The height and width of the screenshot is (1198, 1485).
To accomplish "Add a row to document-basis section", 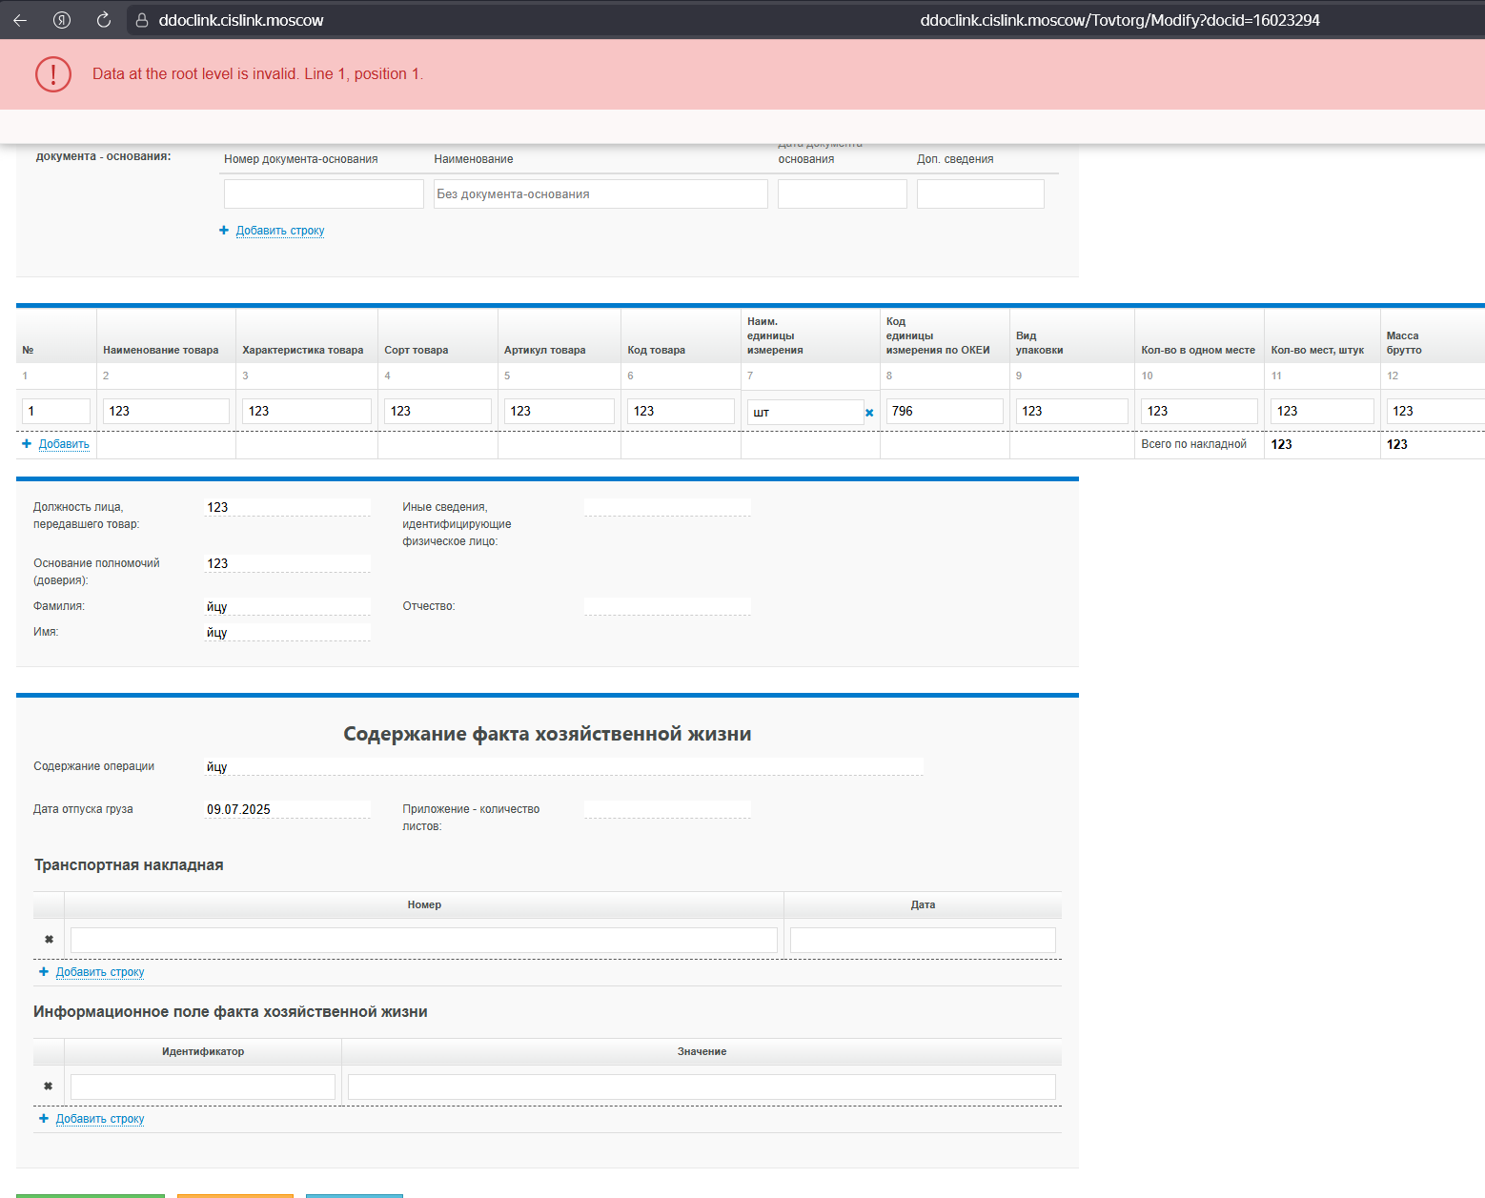I will click(280, 231).
